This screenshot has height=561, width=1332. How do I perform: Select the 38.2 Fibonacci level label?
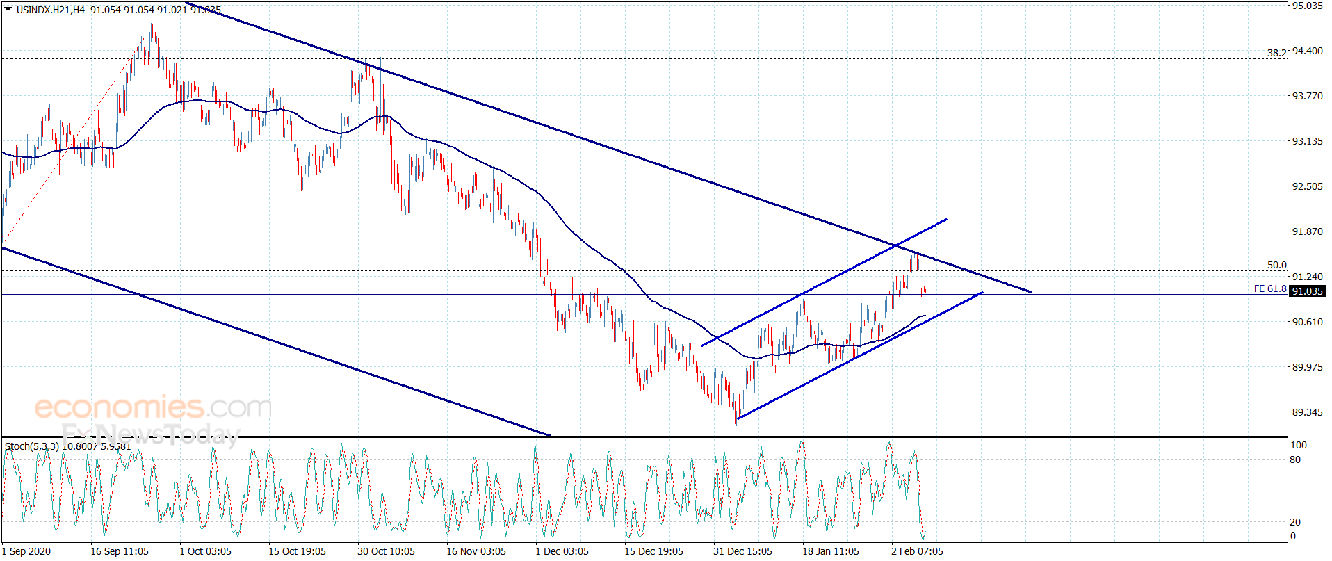coord(1277,53)
